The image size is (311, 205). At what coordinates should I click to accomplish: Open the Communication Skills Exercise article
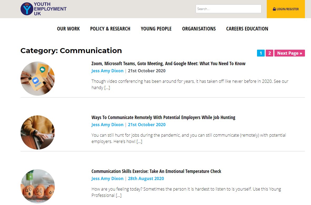[x=156, y=171]
